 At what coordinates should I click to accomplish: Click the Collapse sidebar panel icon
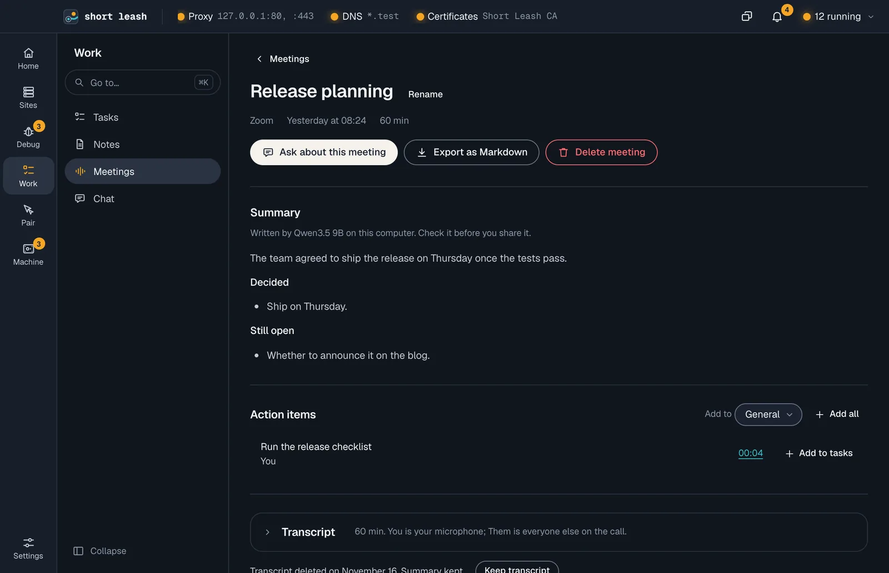tap(78, 551)
